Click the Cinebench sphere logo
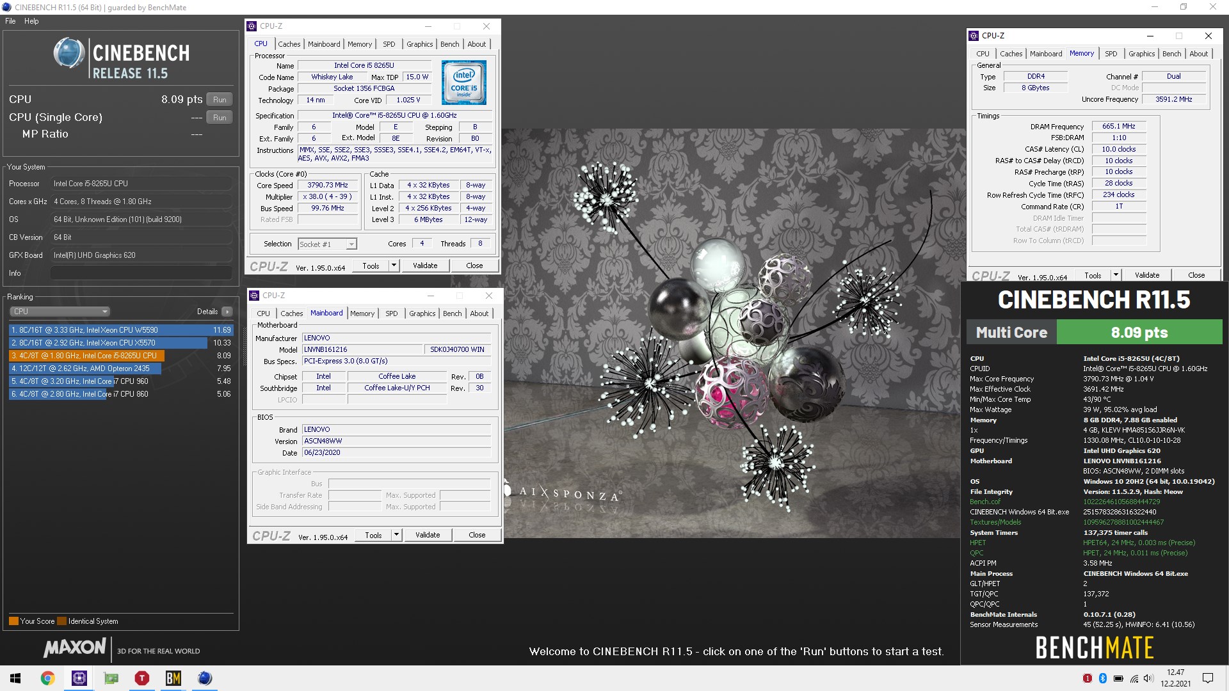Screen dimensions: 1229x691 (x=69, y=53)
